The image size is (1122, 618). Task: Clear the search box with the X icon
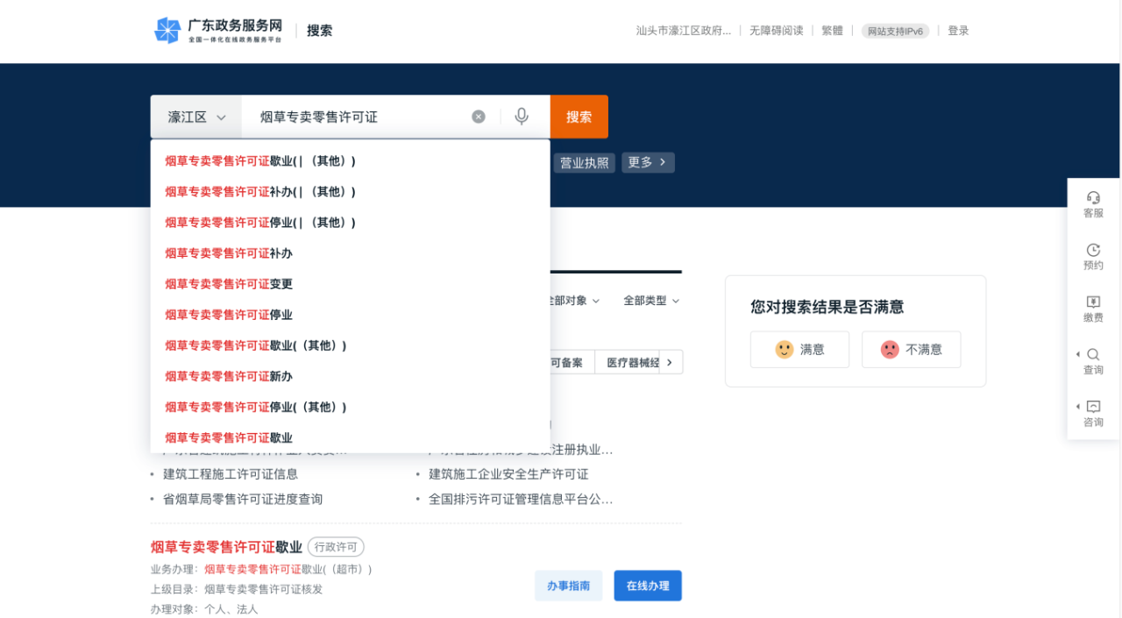[478, 116]
